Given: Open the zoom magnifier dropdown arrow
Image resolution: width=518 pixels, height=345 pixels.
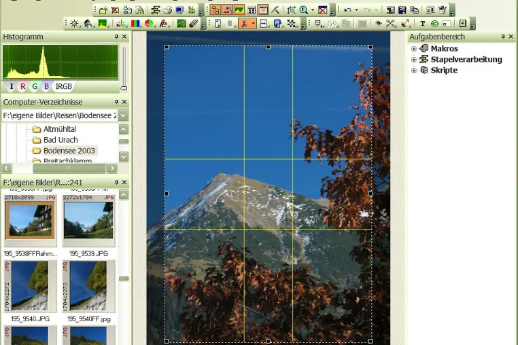Looking at the screenshot, I should coord(312,10).
